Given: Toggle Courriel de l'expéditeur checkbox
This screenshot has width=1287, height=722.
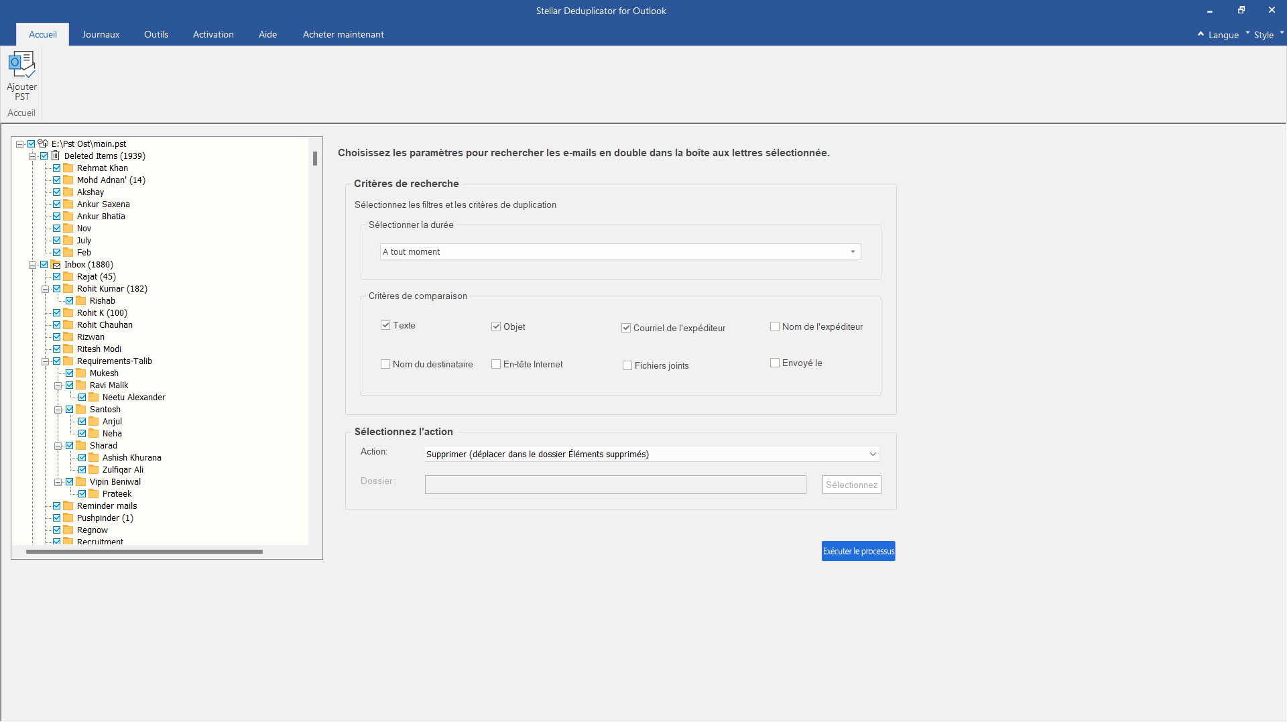Looking at the screenshot, I should [x=626, y=328].
